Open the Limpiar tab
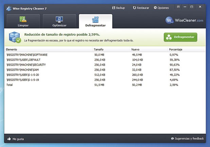Image resolution: width=210 pixels, height=147 pixels. click(x=23, y=21)
